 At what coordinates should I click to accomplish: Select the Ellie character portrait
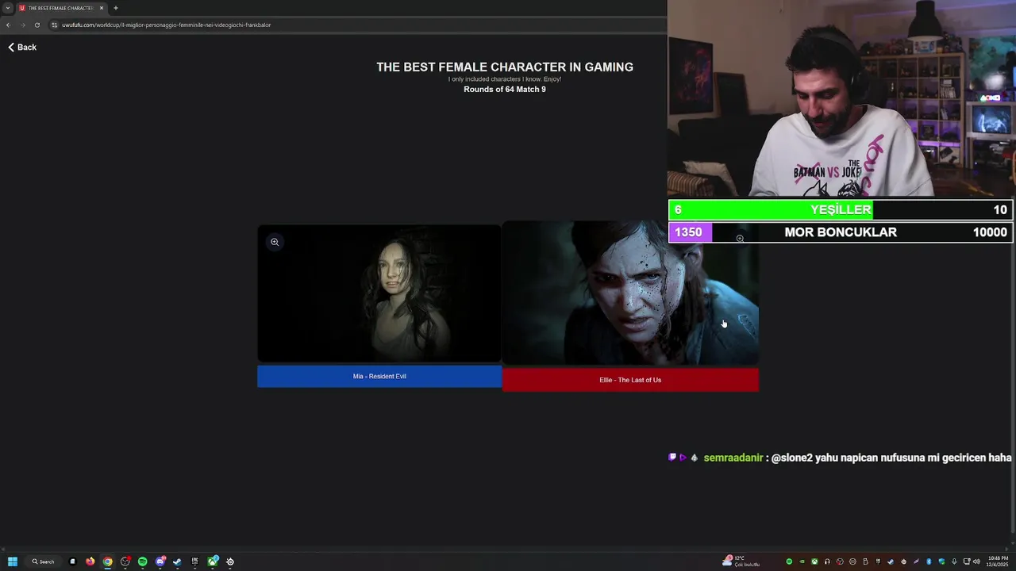click(630, 294)
